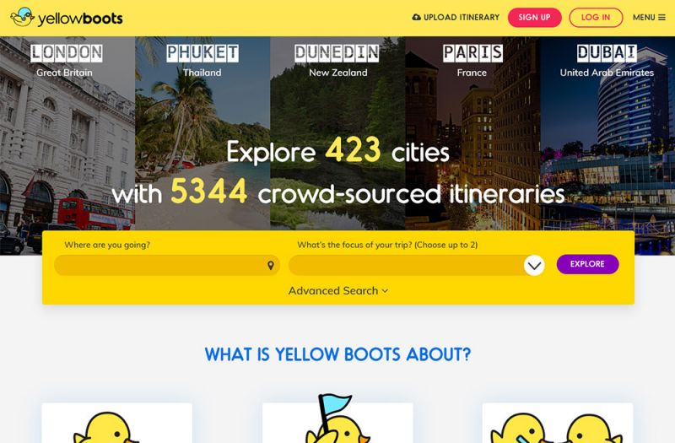
Task: Click the yellowboots wordmark text
Action: pos(80,19)
